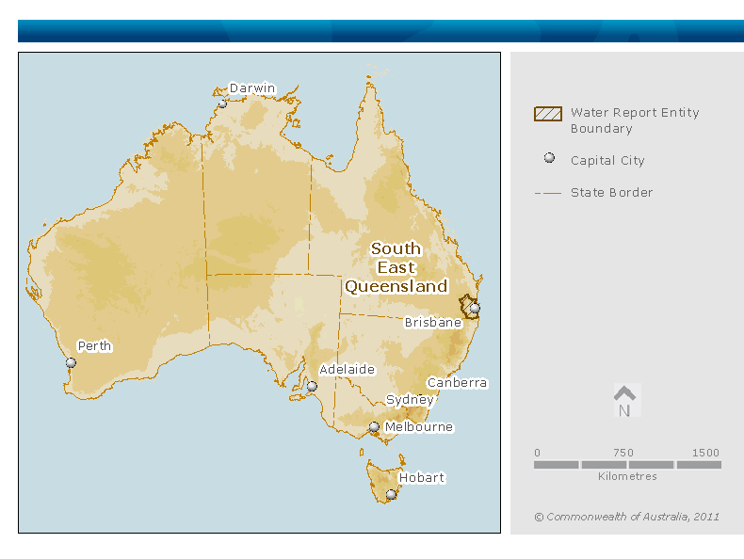Click the Hobart label text
Screen dimensions: 744x559
tap(421, 477)
